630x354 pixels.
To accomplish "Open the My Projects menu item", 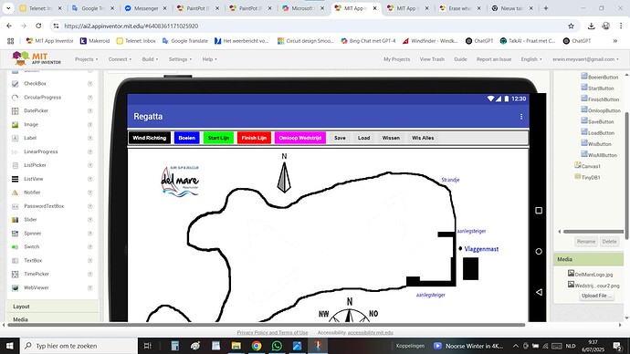I will pyautogui.click(x=396, y=59).
